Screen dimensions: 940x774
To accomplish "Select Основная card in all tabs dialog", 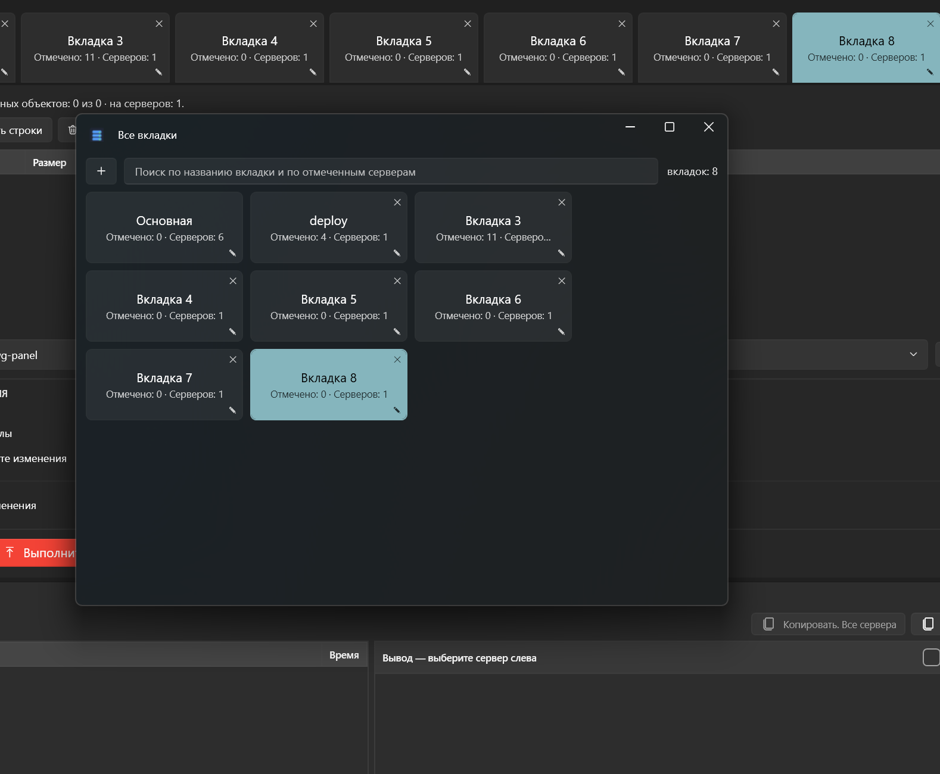I will (164, 227).
